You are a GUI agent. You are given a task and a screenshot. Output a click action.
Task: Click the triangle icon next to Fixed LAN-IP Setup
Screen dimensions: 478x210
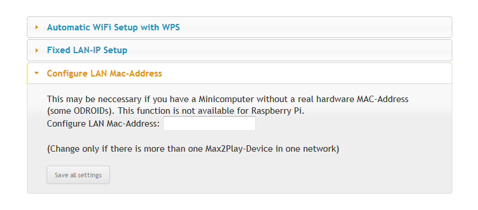tap(37, 50)
